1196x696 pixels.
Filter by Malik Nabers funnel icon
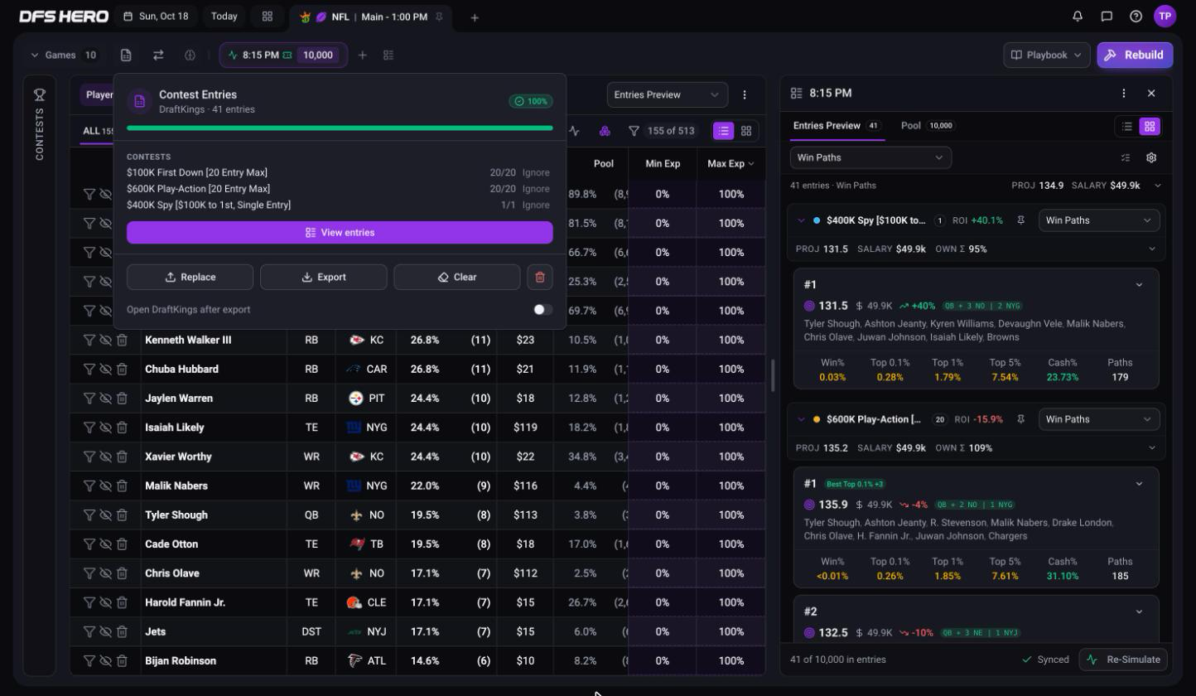(x=89, y=486)
